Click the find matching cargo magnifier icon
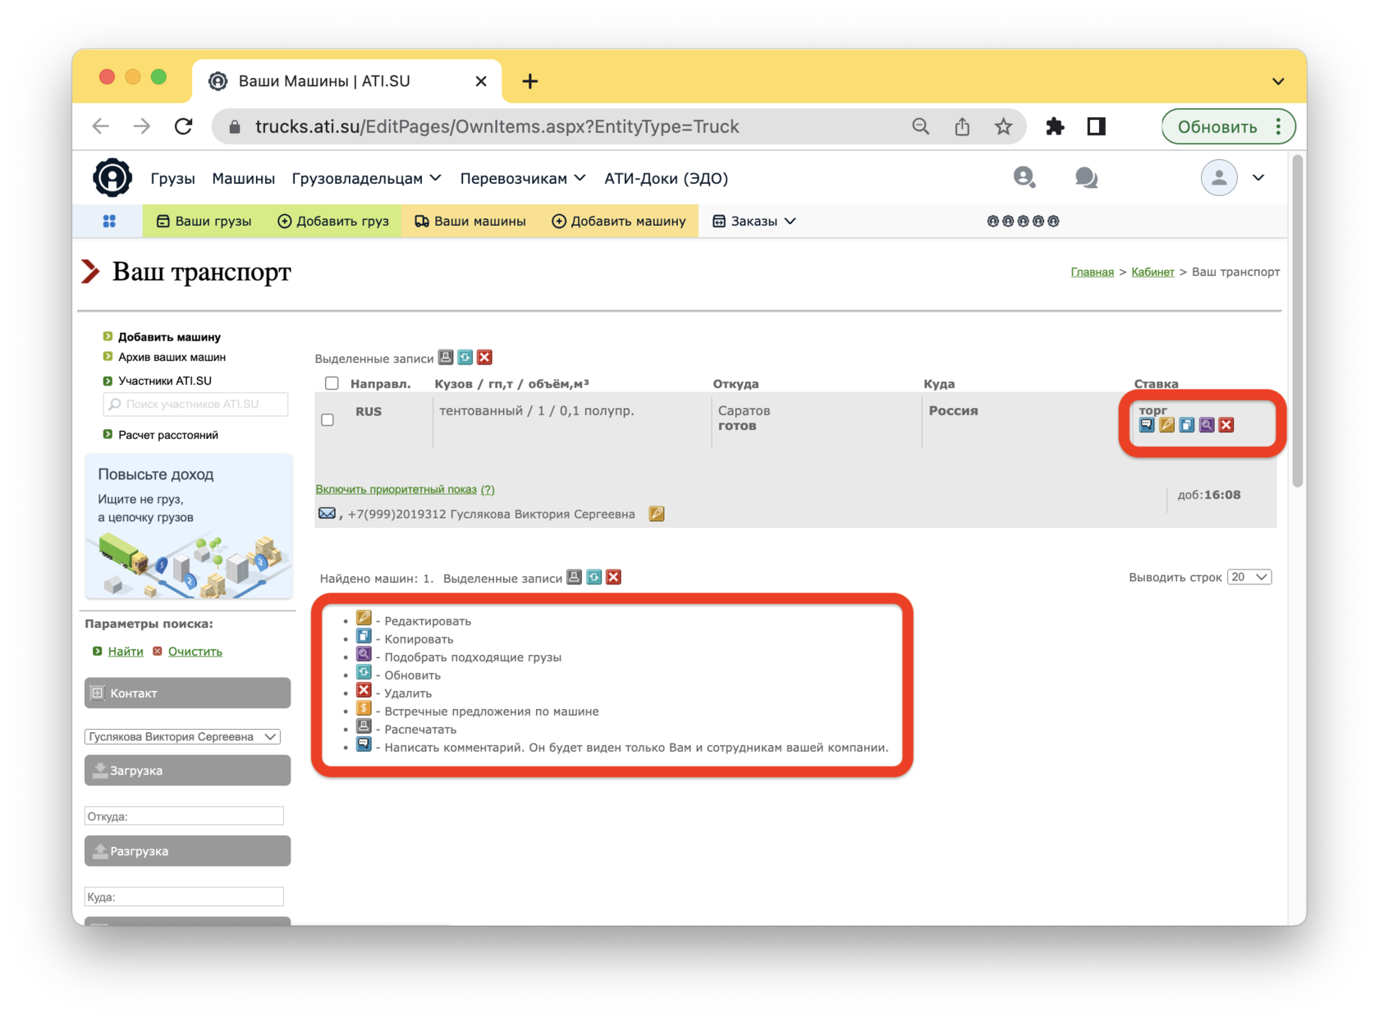Image resolution: width=1379 pixels, height=1021 pixels. pyautogui.click(x=1206, y=424)
